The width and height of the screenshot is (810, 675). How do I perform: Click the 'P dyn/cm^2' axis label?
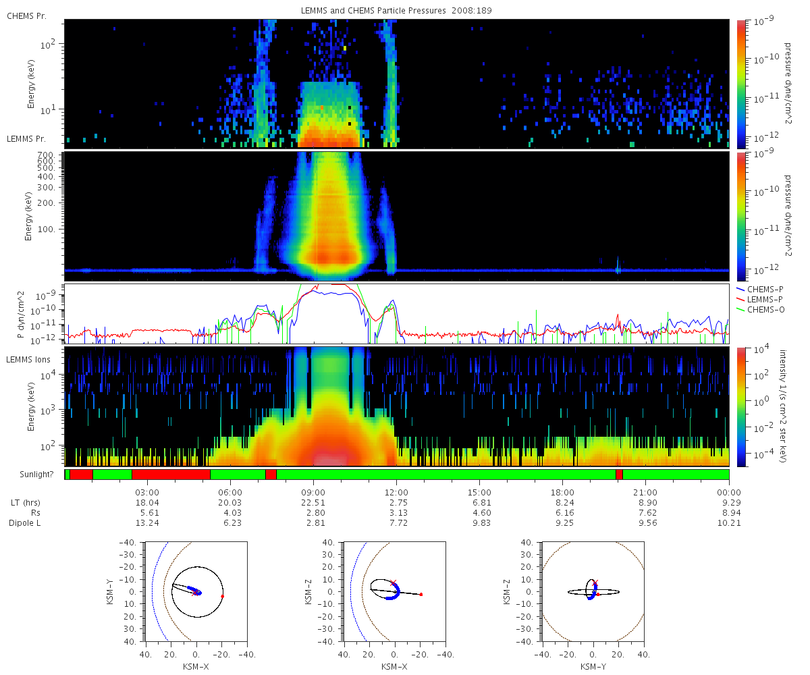[20, 314]
